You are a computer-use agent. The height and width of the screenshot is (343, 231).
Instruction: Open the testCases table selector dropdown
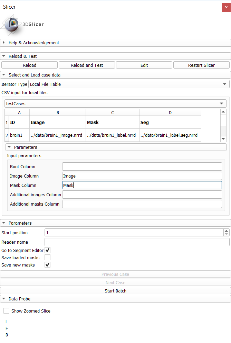click(115, 103)
